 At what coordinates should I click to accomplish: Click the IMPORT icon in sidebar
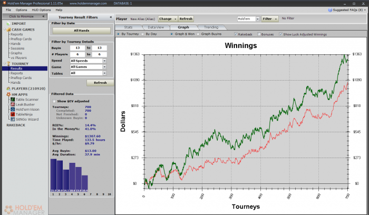8,24
